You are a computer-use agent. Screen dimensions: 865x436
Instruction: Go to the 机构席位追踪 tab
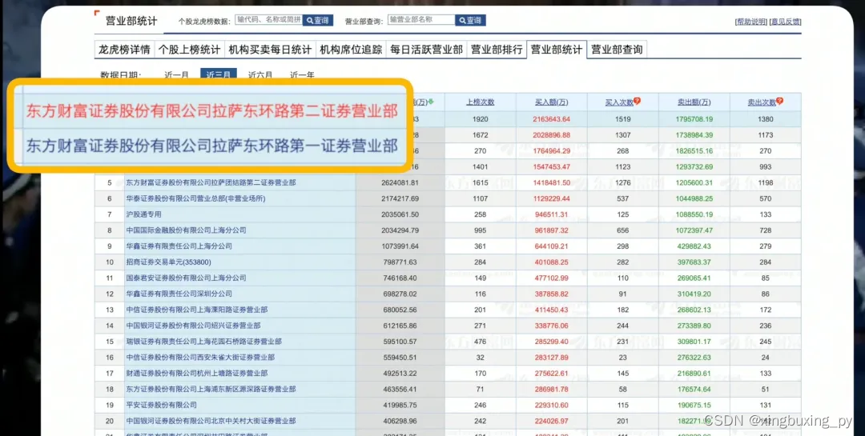pos(351,50)
